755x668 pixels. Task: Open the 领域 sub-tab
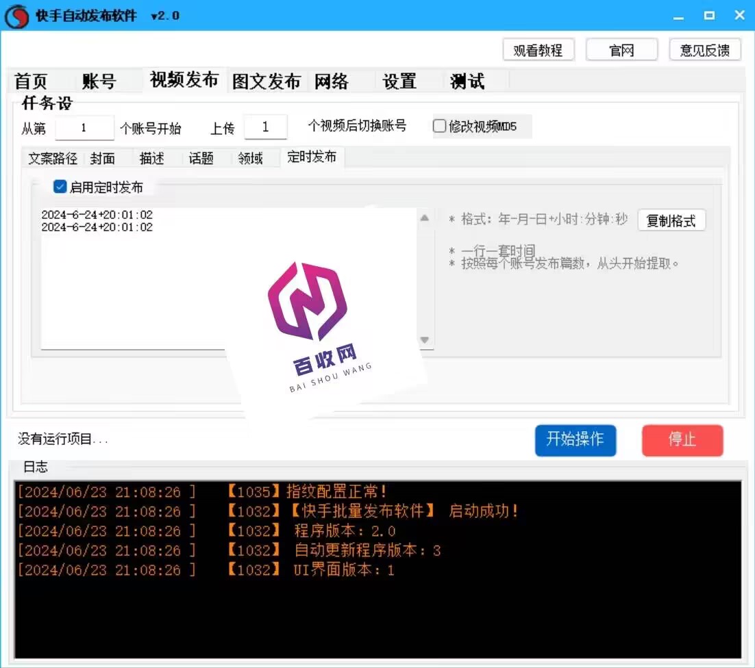(x=250, y=157)
